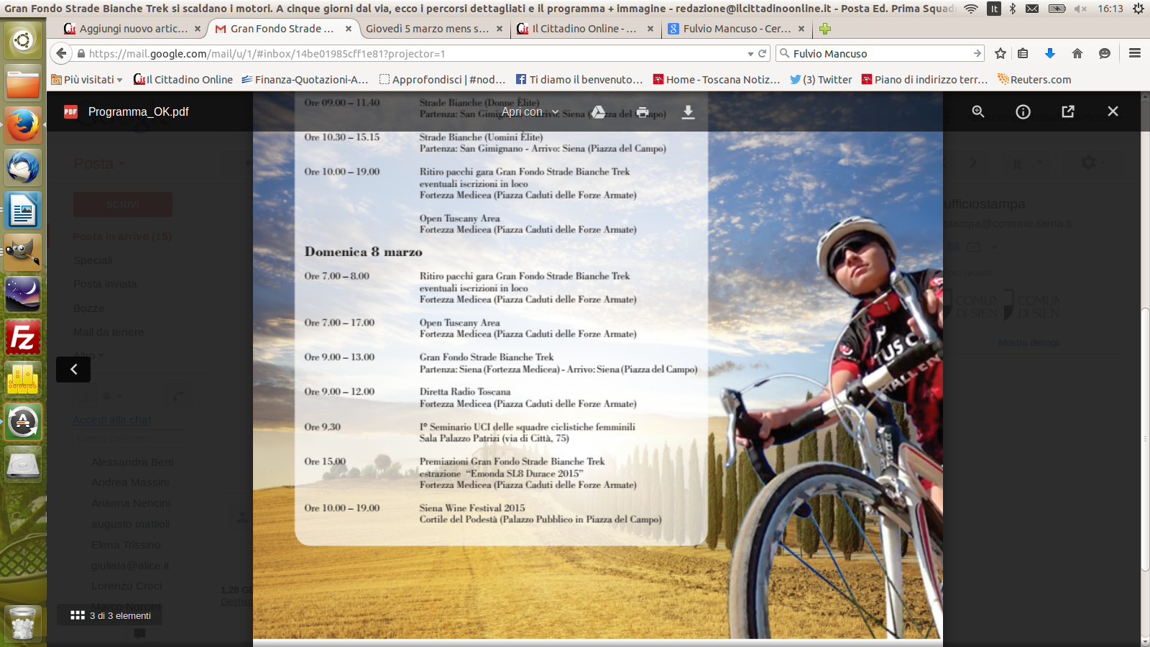The width and height of the screenshot is (1150, 647).
Task: Open 'Finanza-Quotazioni-A...' bookmark
Action: coord(305,80)
